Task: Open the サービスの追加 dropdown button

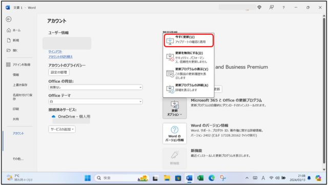Action: coord(62,129)
